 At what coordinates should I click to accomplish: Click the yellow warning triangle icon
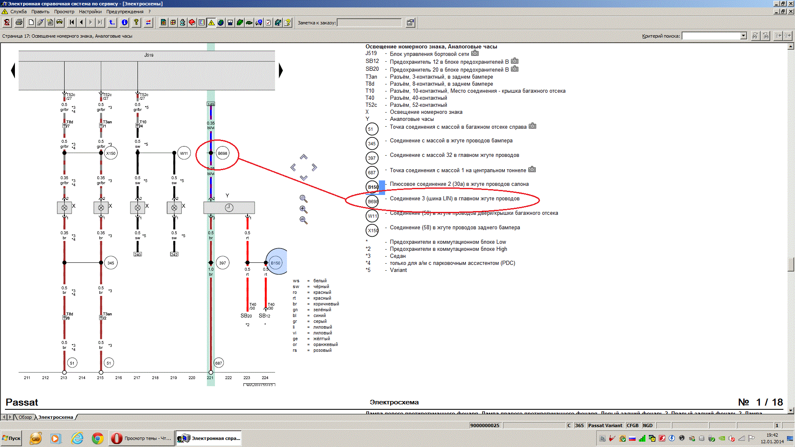tap(211, 22)
